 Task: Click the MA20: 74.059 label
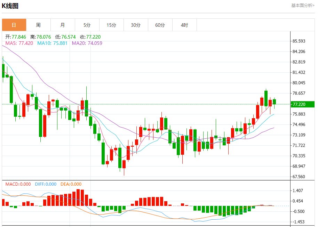[x=87, y=43]
